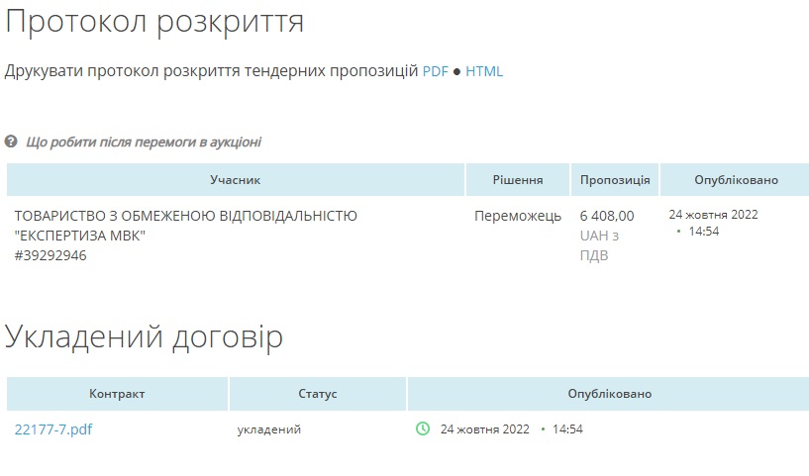Click the participant code #39292946
The width and height of the screenshot is (809, 476).
[x=51, y=255]
